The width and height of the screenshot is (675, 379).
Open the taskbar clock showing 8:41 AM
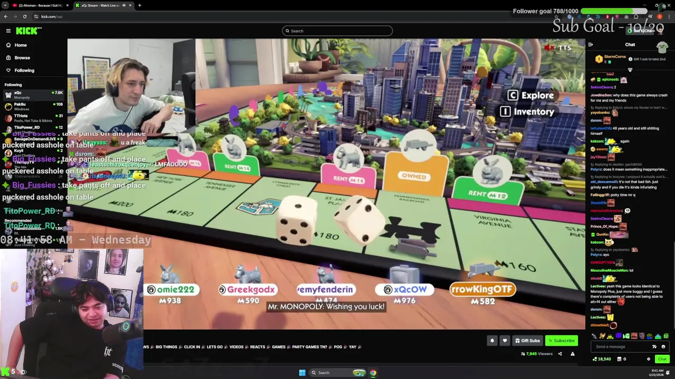[x=656, y=373]
